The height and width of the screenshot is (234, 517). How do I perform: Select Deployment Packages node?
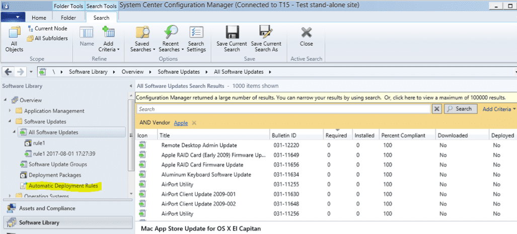tap(55, 175)
